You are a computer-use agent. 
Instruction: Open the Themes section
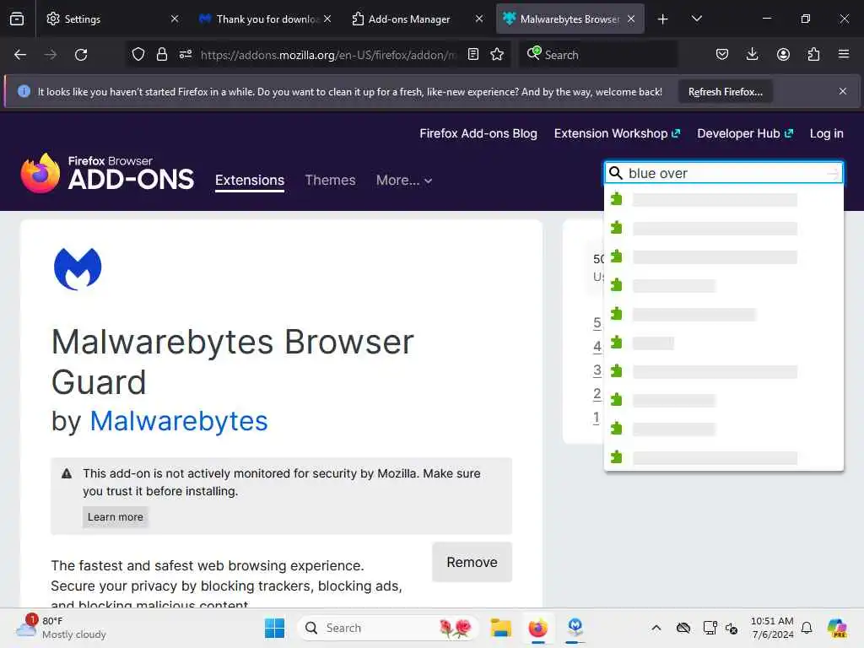(x=330, y=181)
